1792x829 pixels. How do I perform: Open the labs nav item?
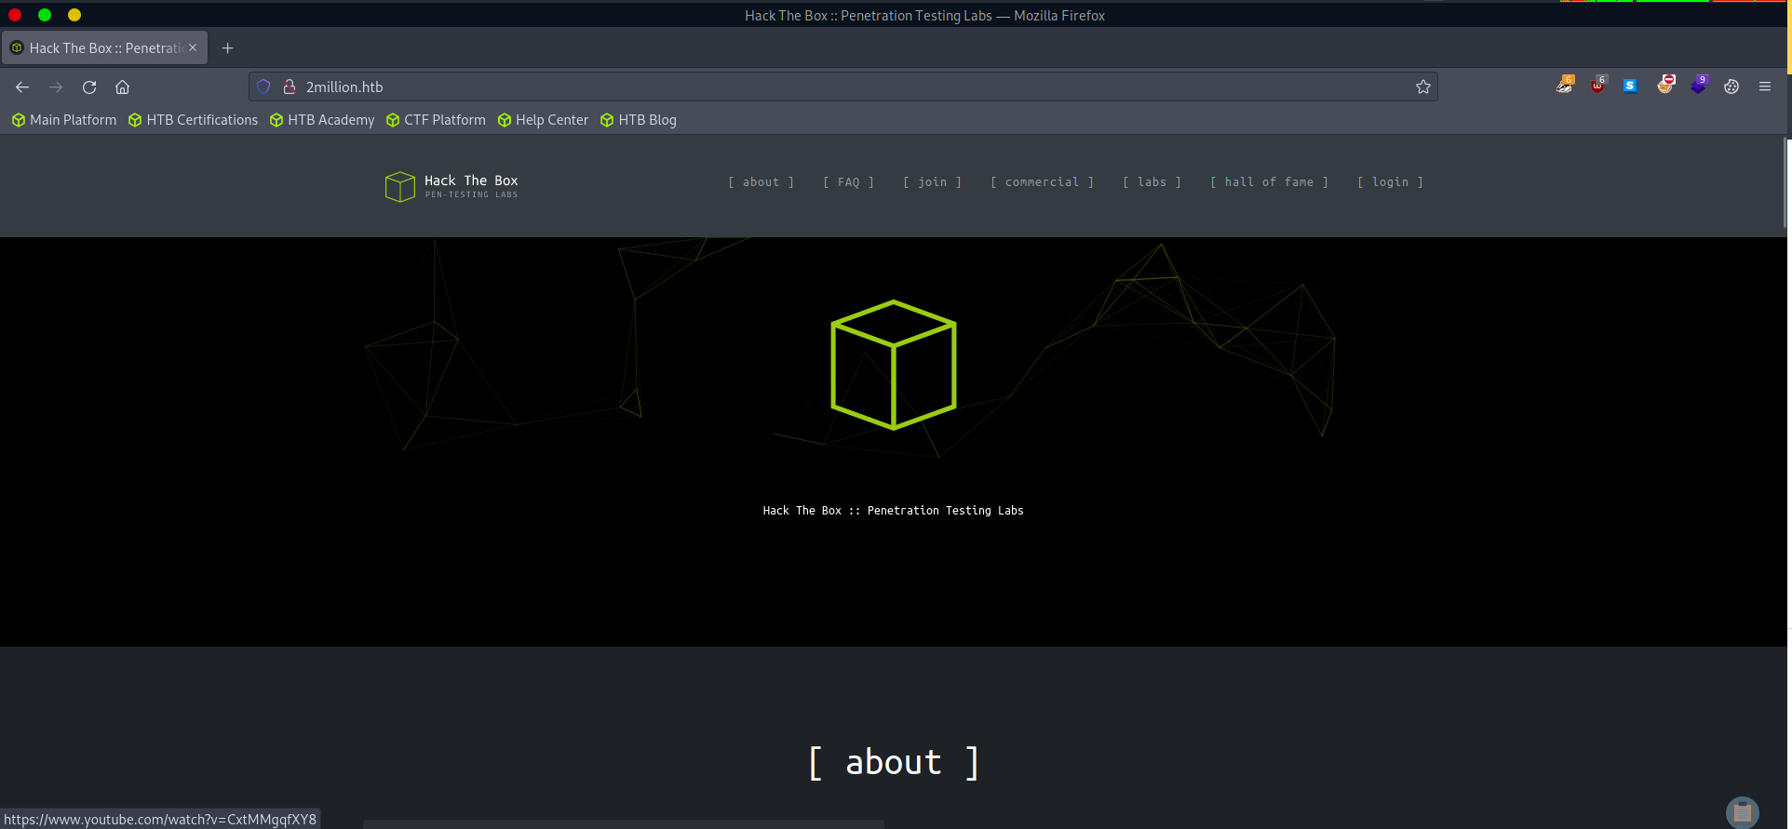coord(1152,182)
